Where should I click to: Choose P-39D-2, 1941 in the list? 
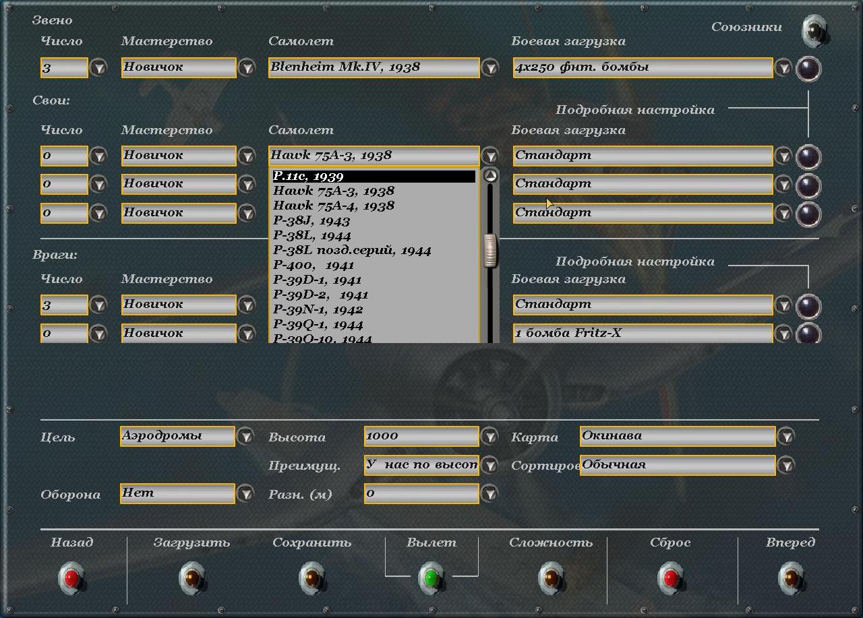(374, 295)
